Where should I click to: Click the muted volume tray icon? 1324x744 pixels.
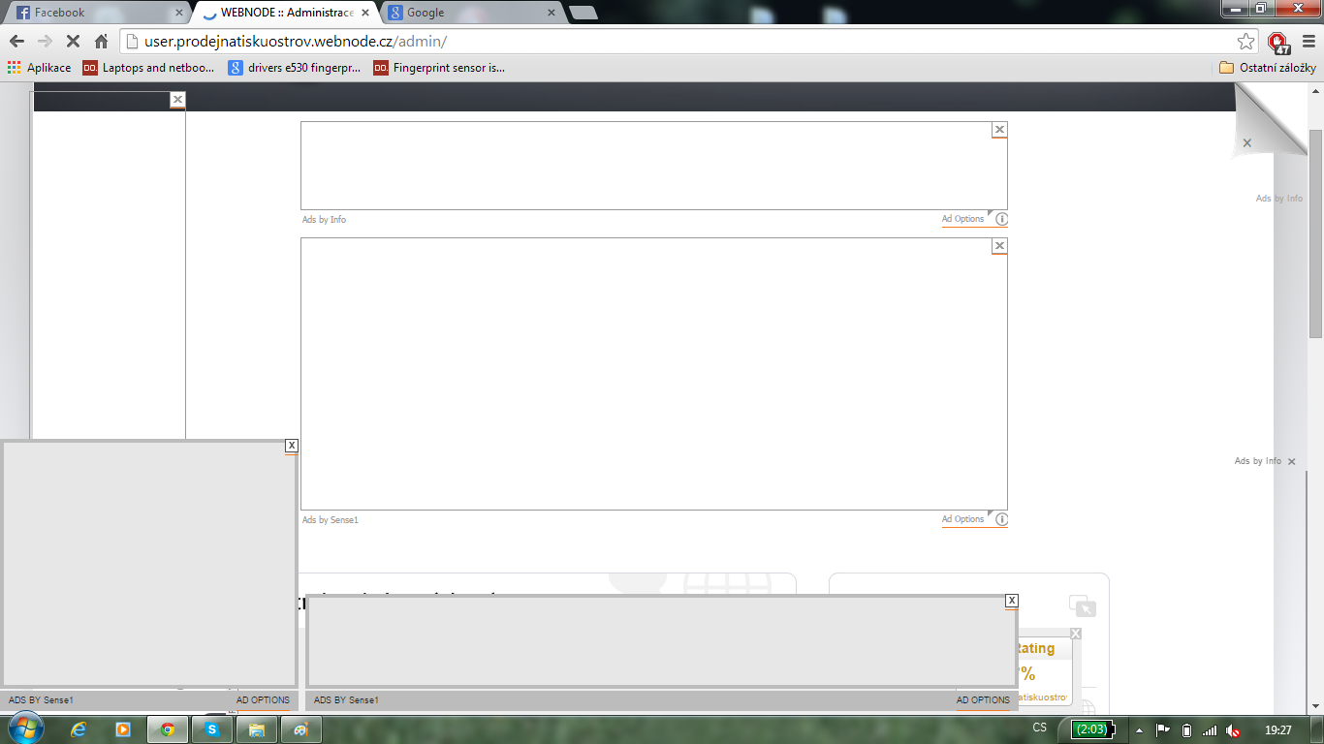pyautogui.click(x=1233, y=730)
